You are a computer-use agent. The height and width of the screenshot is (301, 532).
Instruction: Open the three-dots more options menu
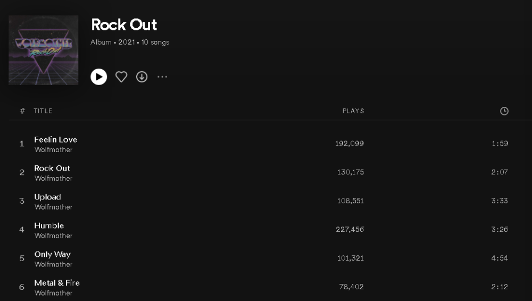pos(162,77)
